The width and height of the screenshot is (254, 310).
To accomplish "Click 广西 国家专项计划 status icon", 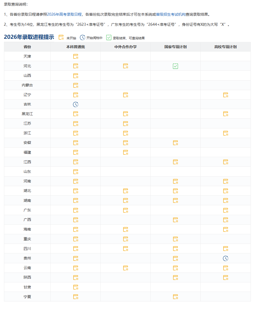I will coord(175,220).
